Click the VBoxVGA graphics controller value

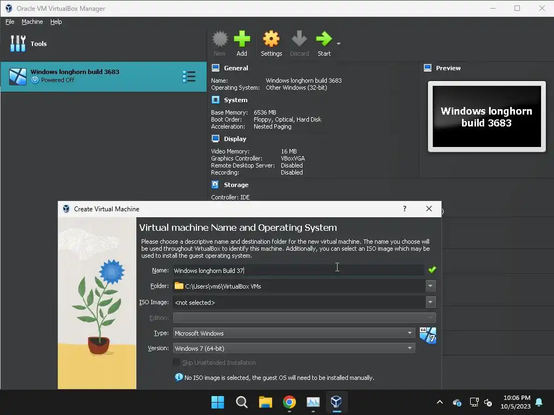click(293, 158)
